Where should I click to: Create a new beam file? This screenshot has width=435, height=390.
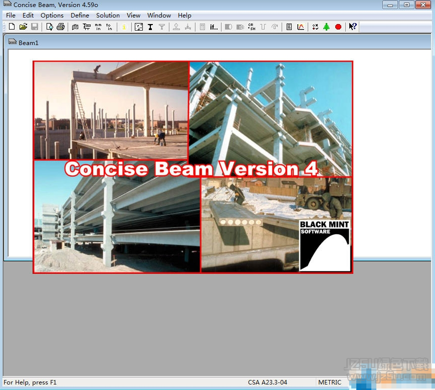pos(12,27)
